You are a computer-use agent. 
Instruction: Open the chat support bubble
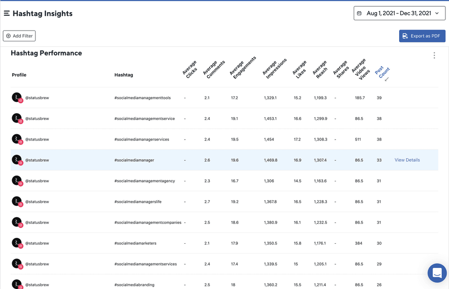click(x=436, y=272)
